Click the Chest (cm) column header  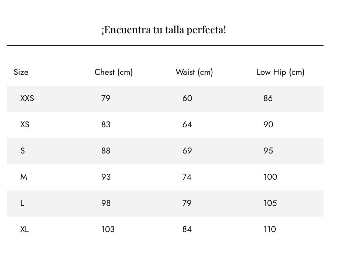pos(114,72)
